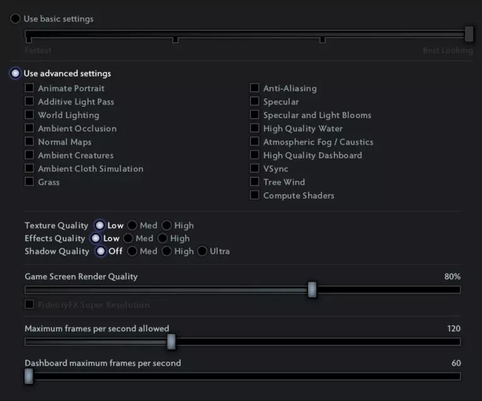Tick the Specular checkbox
Image resolution: width=482 pixels, height=401 pixels.
[x=255, y=101]
